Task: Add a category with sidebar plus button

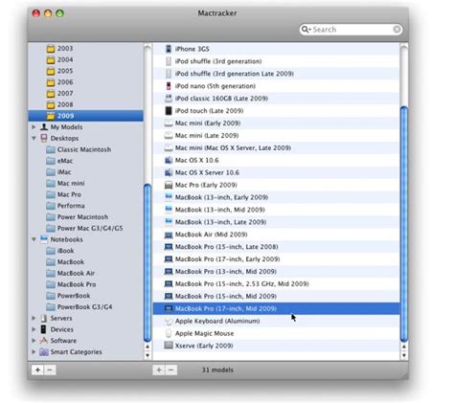Action: pyautogui.click(x=37, y=370)
